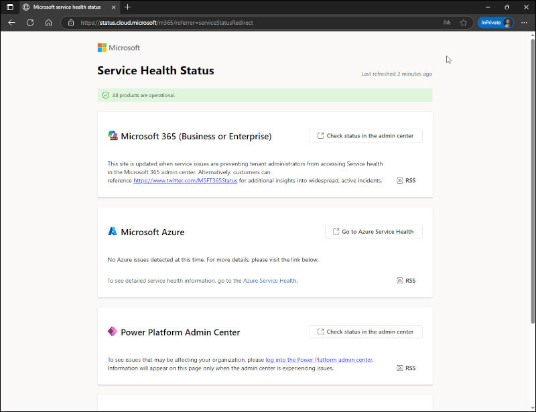The image size is (536, 412).
Task: Open the Microsoft 365 RSS feed
Action: point(406,180)
